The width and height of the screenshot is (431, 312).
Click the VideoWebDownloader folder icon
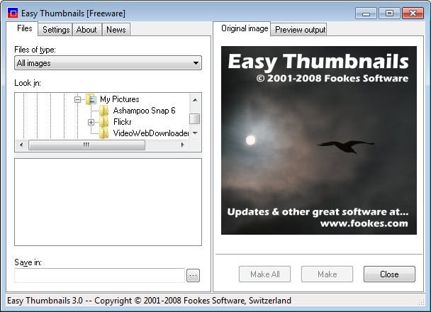coord(103,133)
